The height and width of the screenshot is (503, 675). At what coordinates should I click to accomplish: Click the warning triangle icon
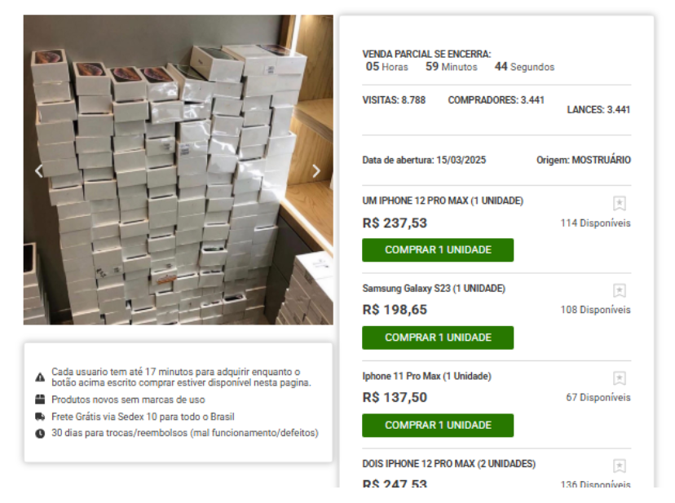(40, 377)
